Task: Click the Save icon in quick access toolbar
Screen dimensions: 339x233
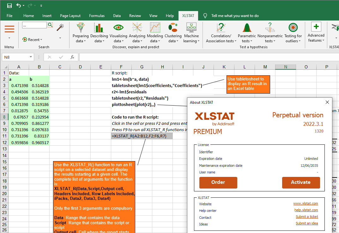Action: click(9, 6)
